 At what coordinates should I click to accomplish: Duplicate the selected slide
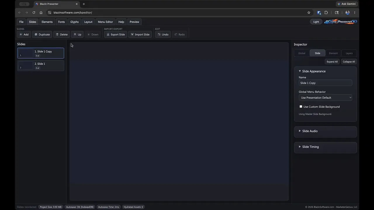[42, 34]
